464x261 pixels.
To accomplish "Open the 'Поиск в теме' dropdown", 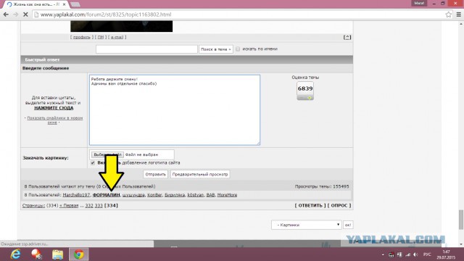I will pyautogui.click(x=216, y=49).
